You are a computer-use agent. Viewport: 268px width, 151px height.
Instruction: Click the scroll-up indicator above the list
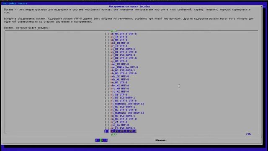(x=114, y=31)
